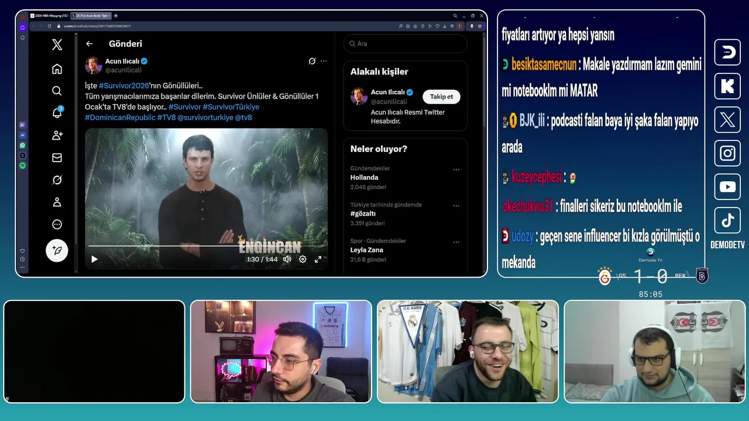This screenshot has width=749, height=421.
Task: Follow Acun Ilıcalı with Takip et button
Action: point(441,96)
